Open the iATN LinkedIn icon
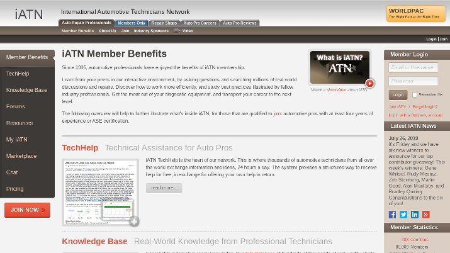The image size is (450, 253). pos(414,215)
